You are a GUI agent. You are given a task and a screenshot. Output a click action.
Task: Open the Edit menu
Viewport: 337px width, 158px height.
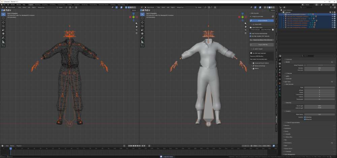coord(8,4)
